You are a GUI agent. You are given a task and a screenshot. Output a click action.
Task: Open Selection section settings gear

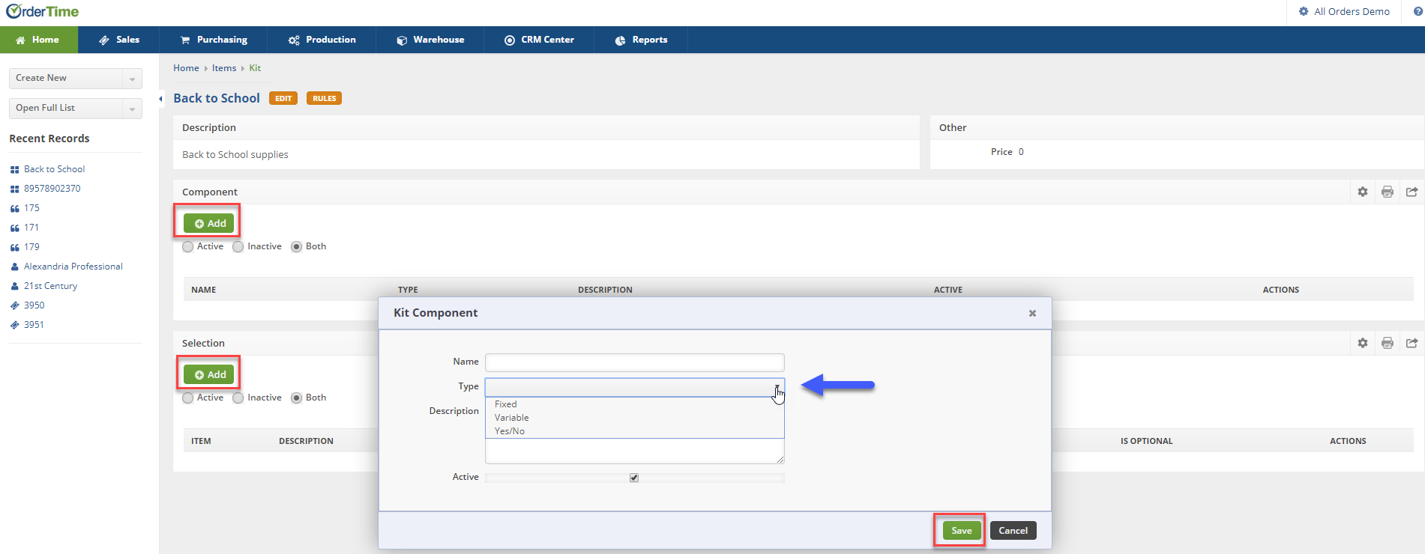point(1363,343)
